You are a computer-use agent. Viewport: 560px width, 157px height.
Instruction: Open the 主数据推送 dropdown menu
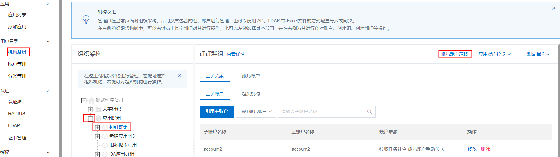(x=536, y=54)
